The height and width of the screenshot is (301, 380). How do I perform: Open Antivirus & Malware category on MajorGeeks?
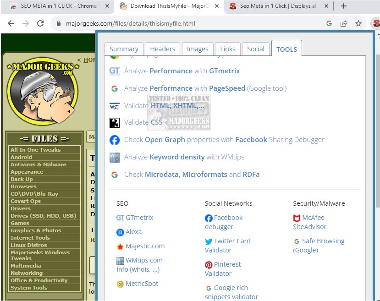39,164
